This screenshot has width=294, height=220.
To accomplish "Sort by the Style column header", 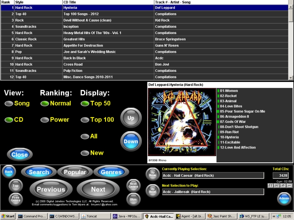I will pyautogui.click(x=38, y=2).
